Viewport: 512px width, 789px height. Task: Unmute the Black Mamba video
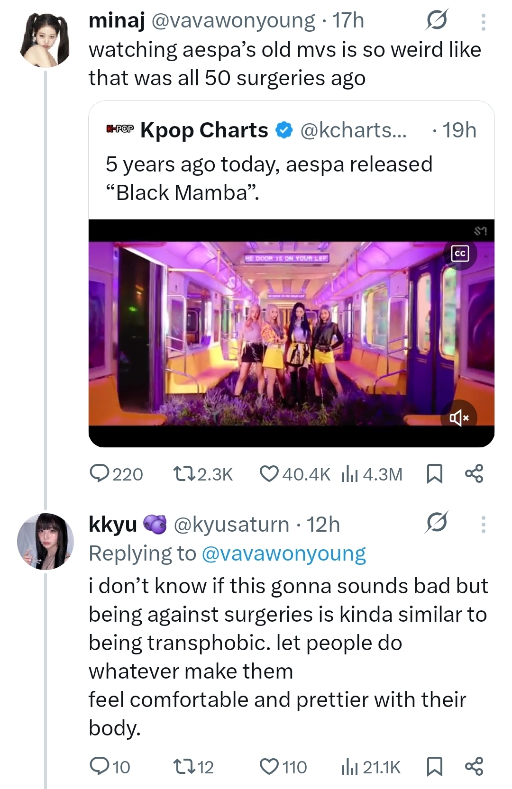[x=458, y=417]
